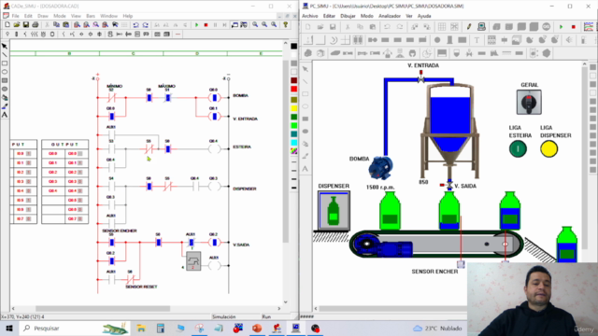Open a file using CADe_SIMU folder icon

coord(17,25)
